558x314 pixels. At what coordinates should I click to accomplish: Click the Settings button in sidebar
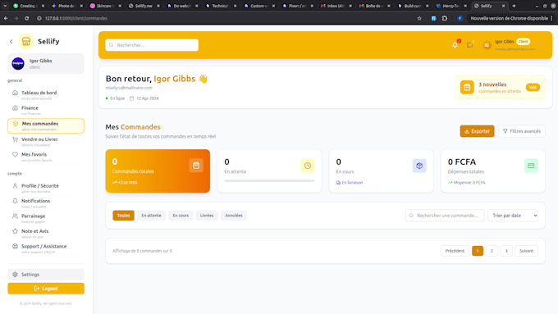coord(46,275)
